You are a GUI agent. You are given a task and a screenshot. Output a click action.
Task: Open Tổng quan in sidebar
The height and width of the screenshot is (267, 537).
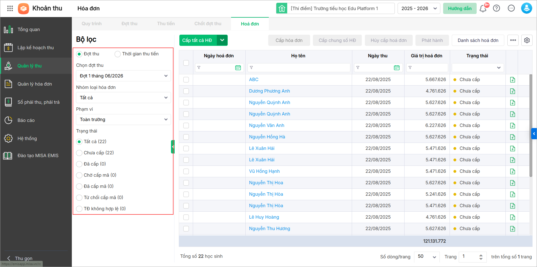tap(36, 29)
